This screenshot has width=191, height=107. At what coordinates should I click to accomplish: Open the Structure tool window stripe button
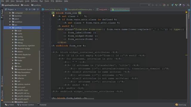tap(2, 81)
